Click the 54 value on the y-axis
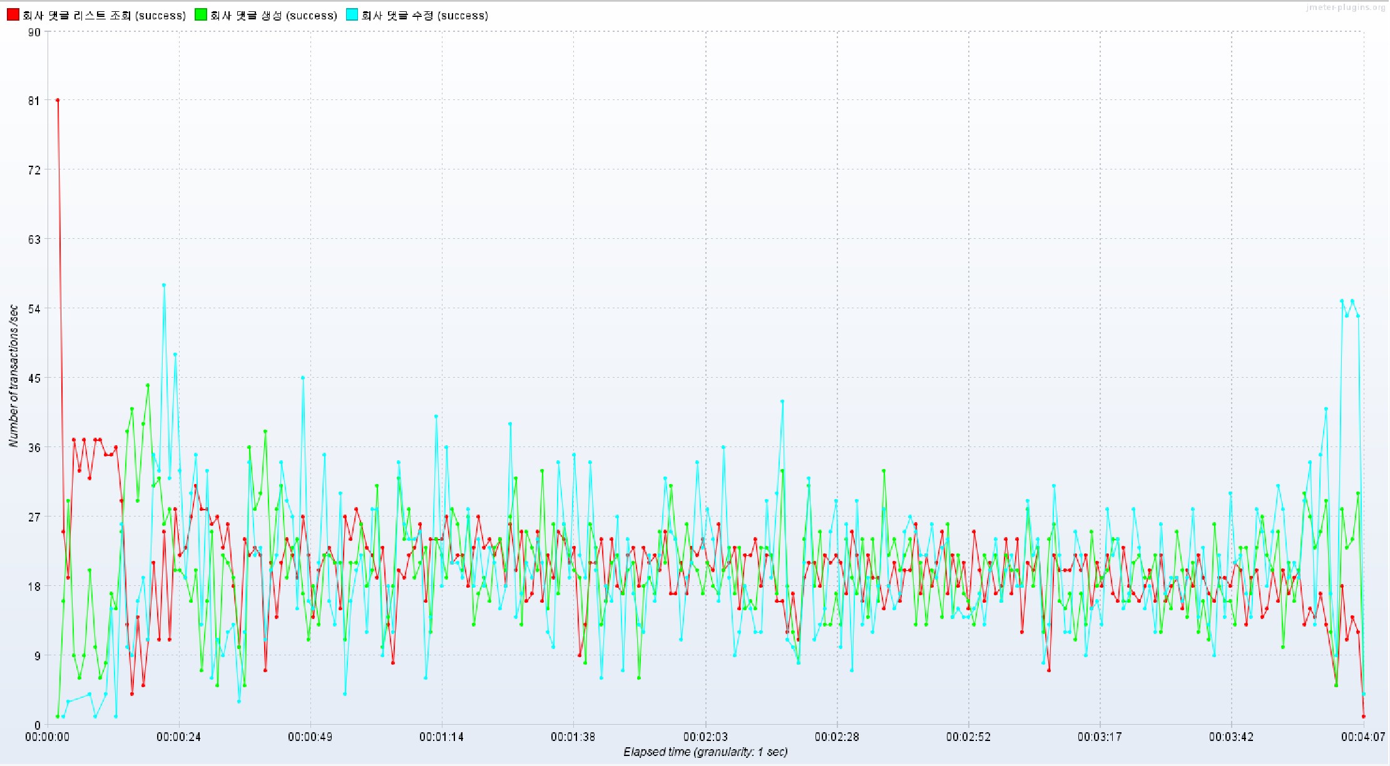Screen dimensions: 1390x766 (34, 309)
